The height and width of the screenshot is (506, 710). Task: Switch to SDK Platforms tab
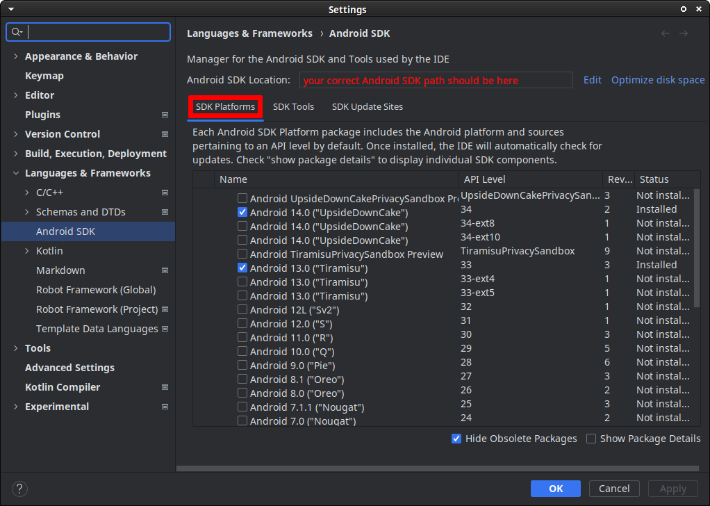tap(225, 107)
